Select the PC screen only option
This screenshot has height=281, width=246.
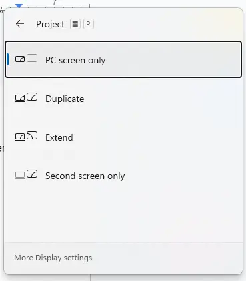pyautogui.click(x=123, y=59)
